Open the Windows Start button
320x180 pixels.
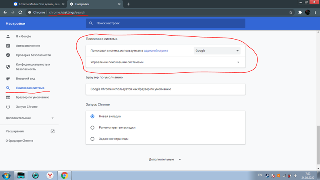[x=6, y=176]
